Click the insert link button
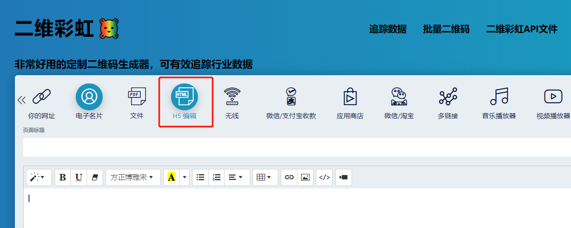The image size is (571, 228). click(289, 177)
